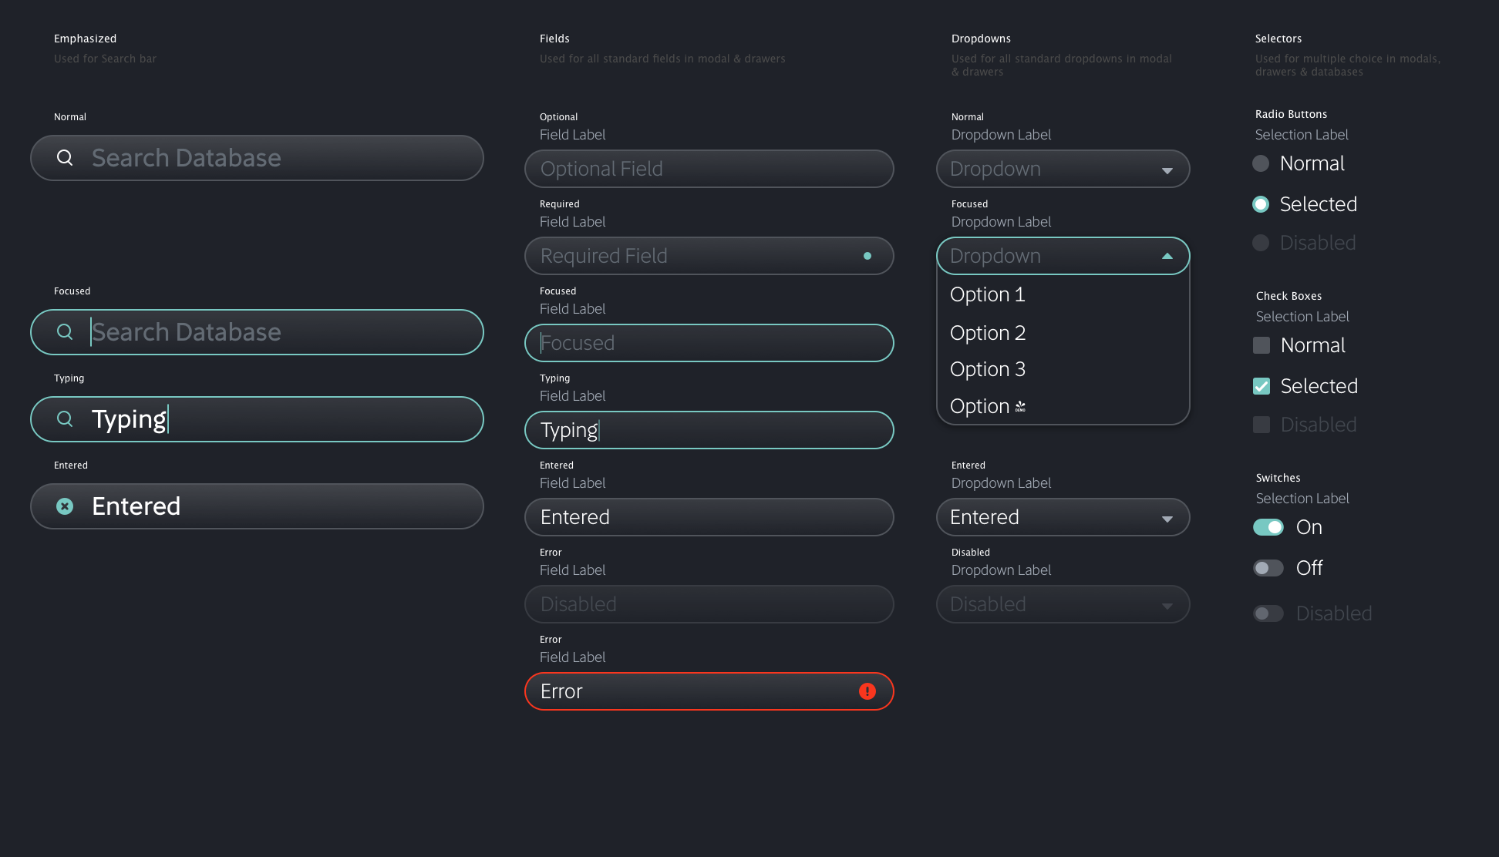Click the red error alert icon
Image resolution: width=1499 pixels, height=857 pixels.
click(x=867, y=691)
